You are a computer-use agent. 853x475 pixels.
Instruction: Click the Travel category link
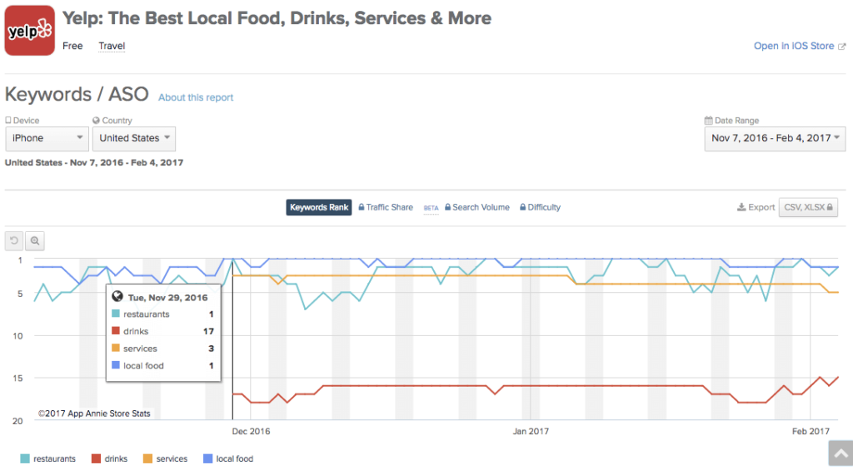coord(112,46)
